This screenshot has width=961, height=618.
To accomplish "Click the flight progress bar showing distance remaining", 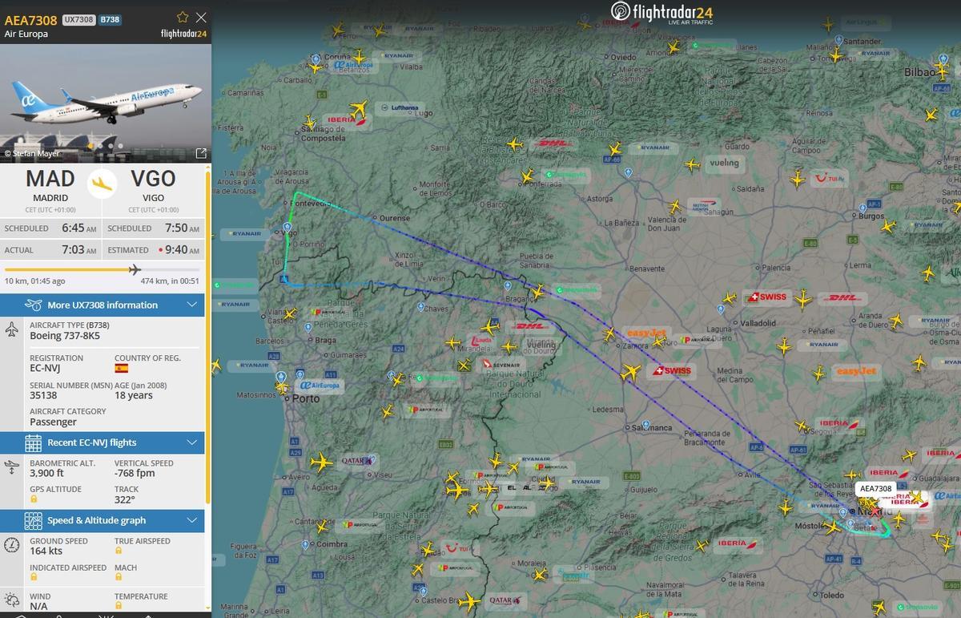I will (x=104, y=270).
